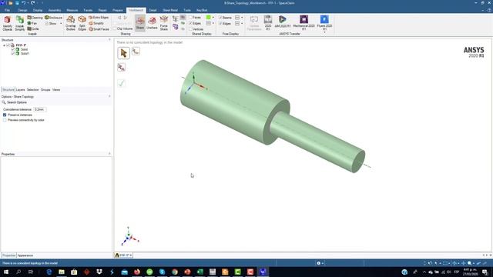This screenshot has width=493, height=277.
Task: Toggle Clip Volume checkbox
Action: pos(115,28)
